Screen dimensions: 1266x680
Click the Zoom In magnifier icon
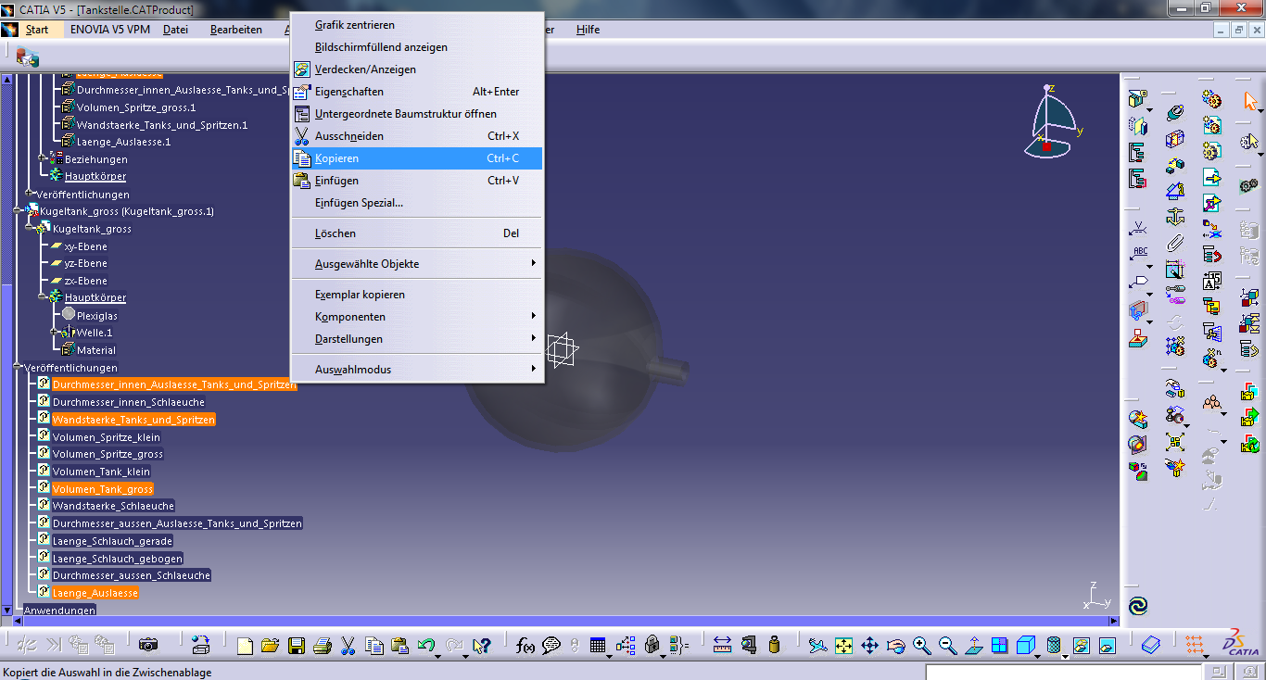pos(921,645)
